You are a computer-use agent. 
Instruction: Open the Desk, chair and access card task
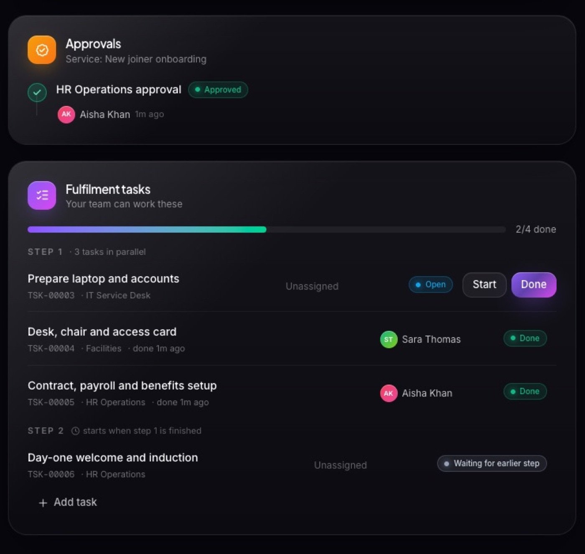click(102, 332)
